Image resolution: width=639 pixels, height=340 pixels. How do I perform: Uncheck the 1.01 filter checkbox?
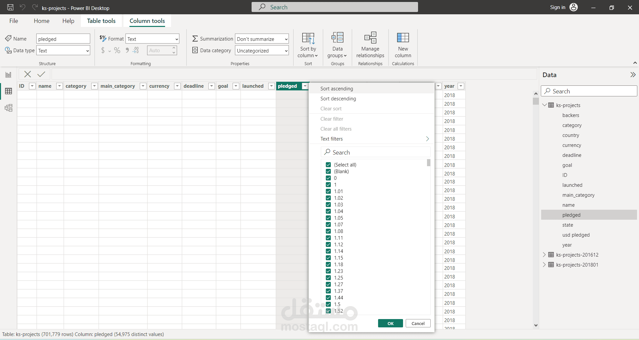(x=328, y=191)
